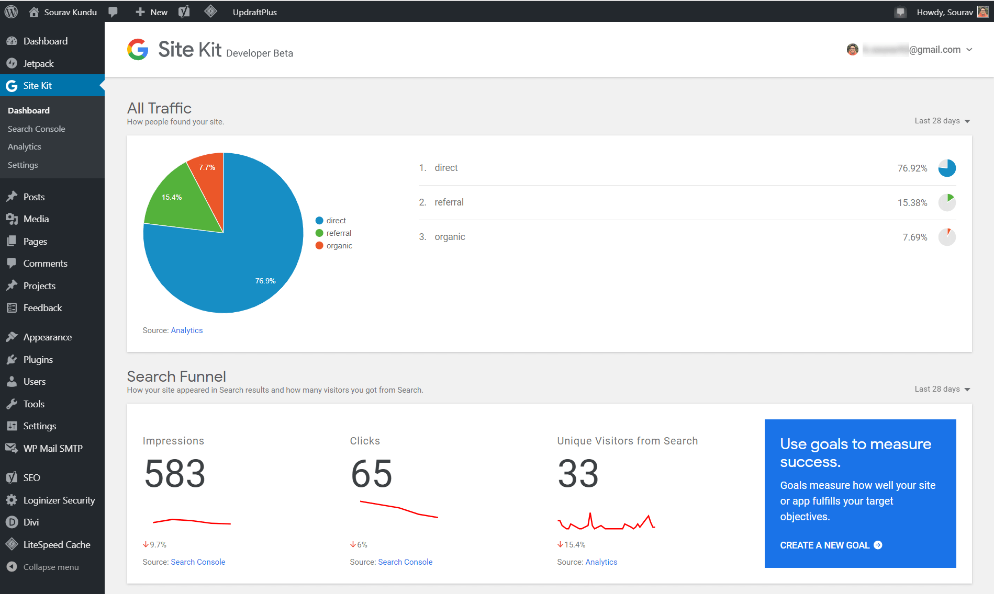This screenshot has height=594, width=994.
Task: Open UpdraftPlus from the admin bar
Action: (x=255, y=12)
